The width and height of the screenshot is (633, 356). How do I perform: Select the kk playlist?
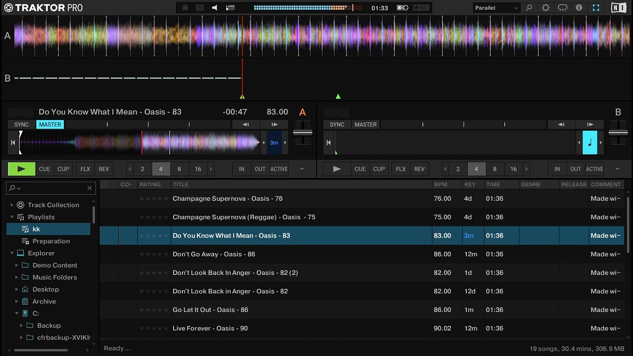pyautogui.click(x=48, y=229)
